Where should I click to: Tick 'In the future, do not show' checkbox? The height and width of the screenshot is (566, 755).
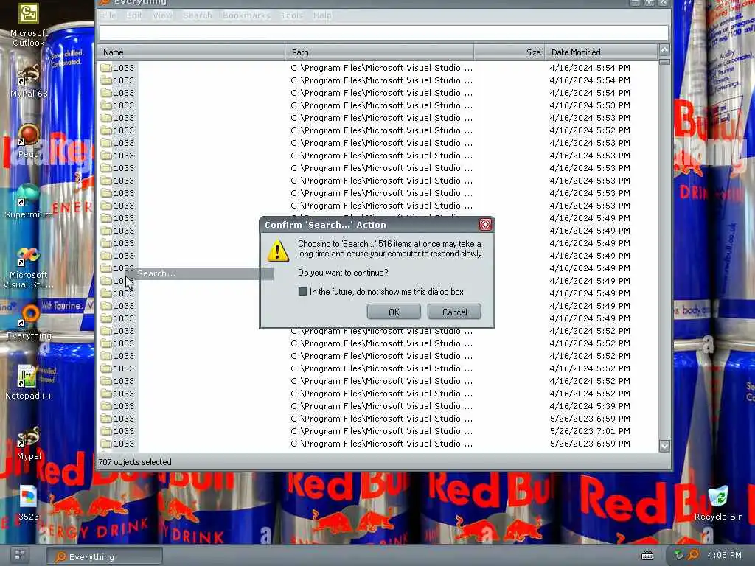coord(302,292)
